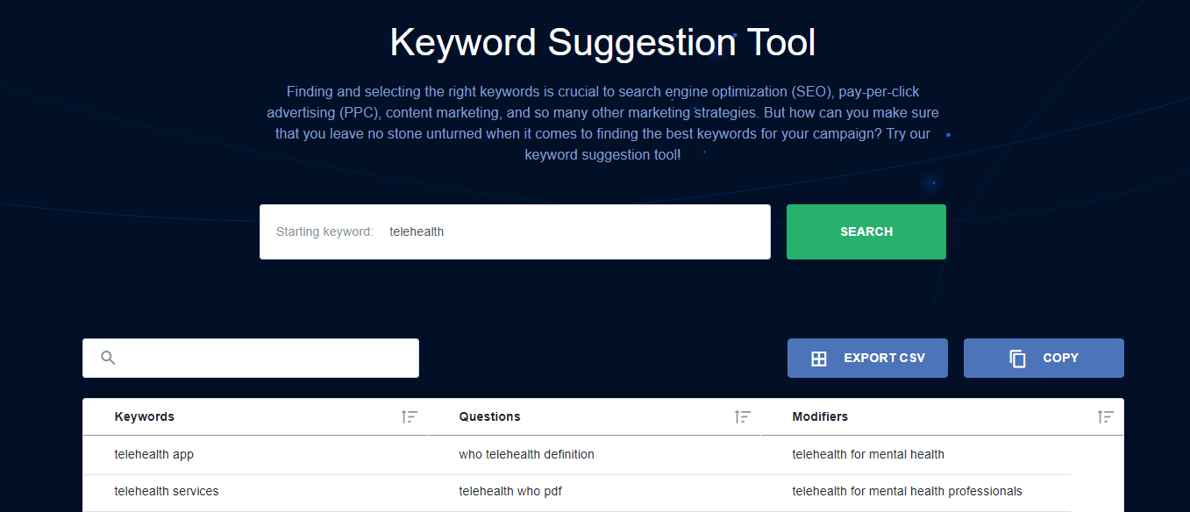The width and height of the screenshot is (1190, 512).
Task: Sort using the Modifiers column sort icon
Action: pos(1105,417)
